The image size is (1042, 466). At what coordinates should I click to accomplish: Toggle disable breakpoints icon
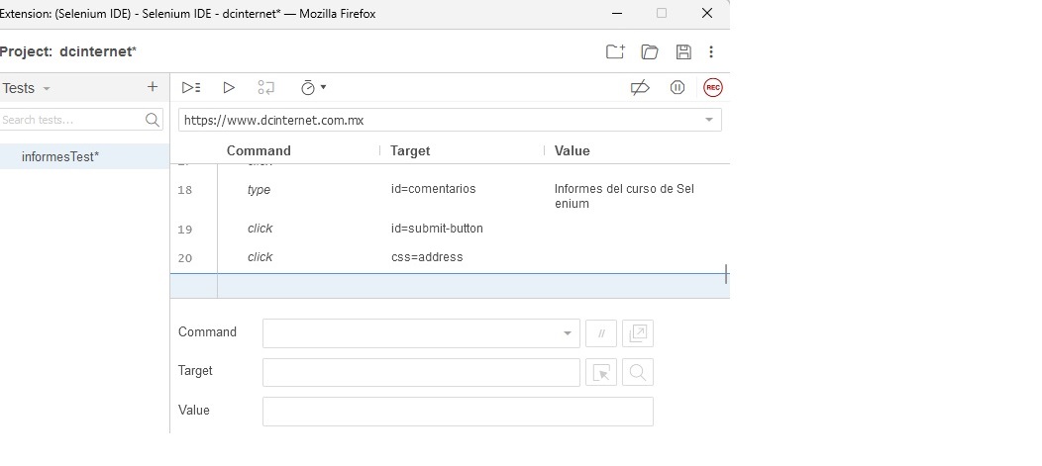click(640, 87)
